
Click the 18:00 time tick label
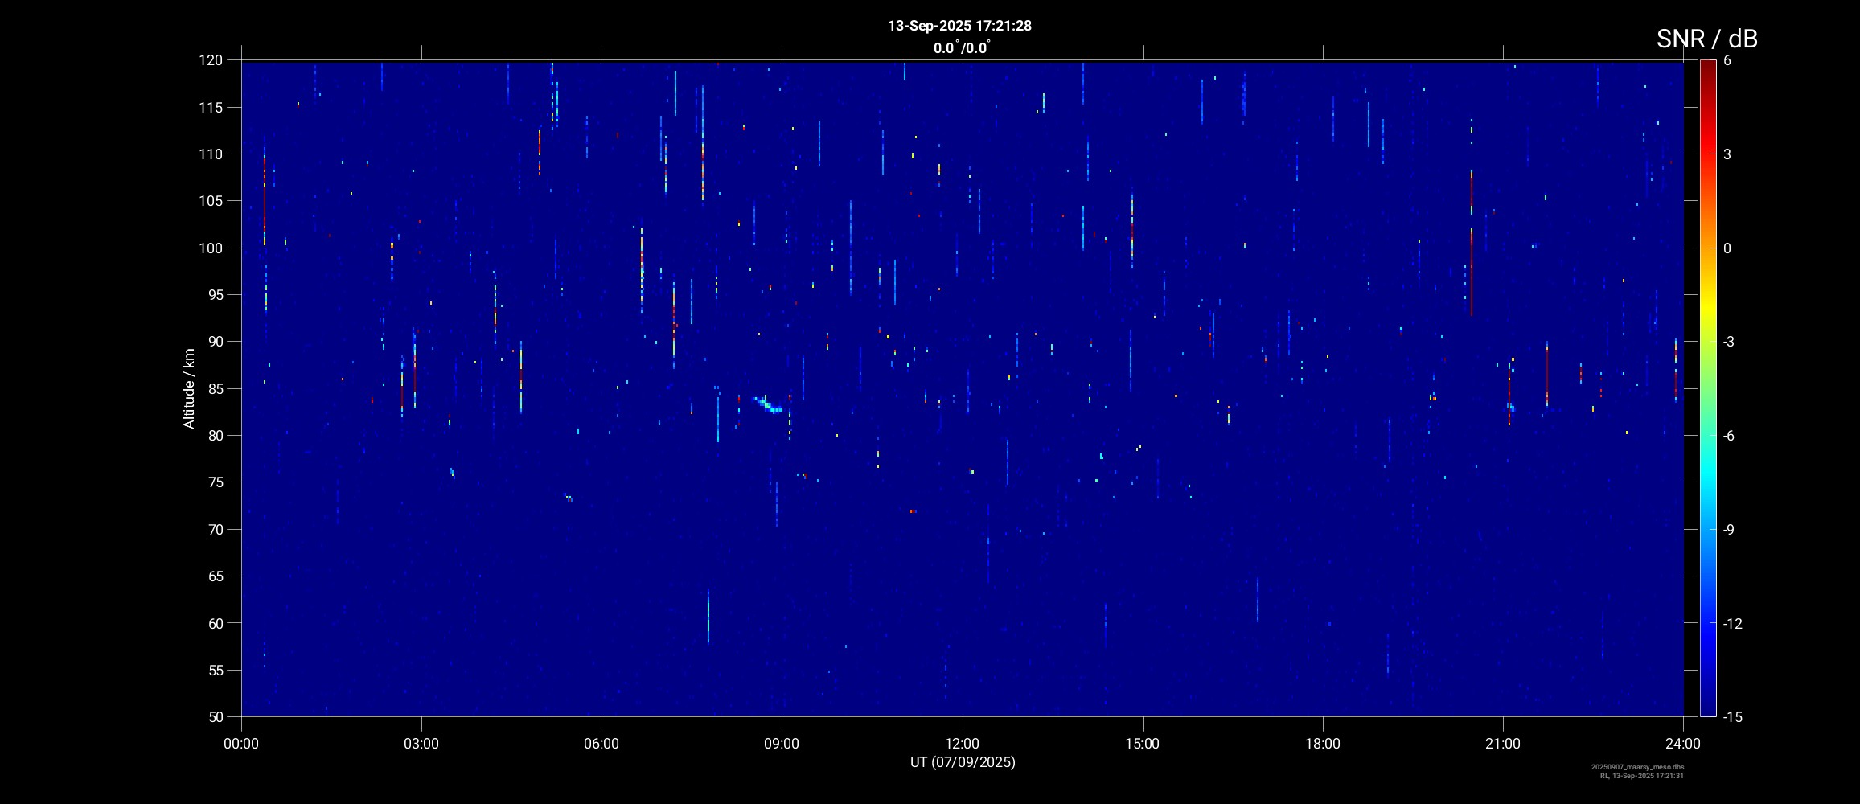pos(1322,744)
